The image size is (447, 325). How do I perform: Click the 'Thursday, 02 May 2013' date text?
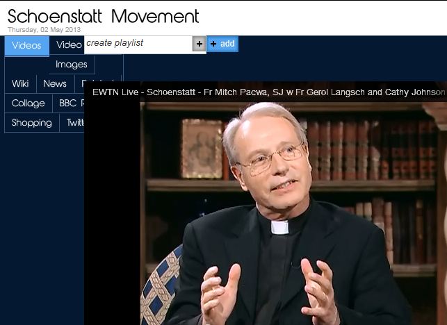(x=44, y=30)
